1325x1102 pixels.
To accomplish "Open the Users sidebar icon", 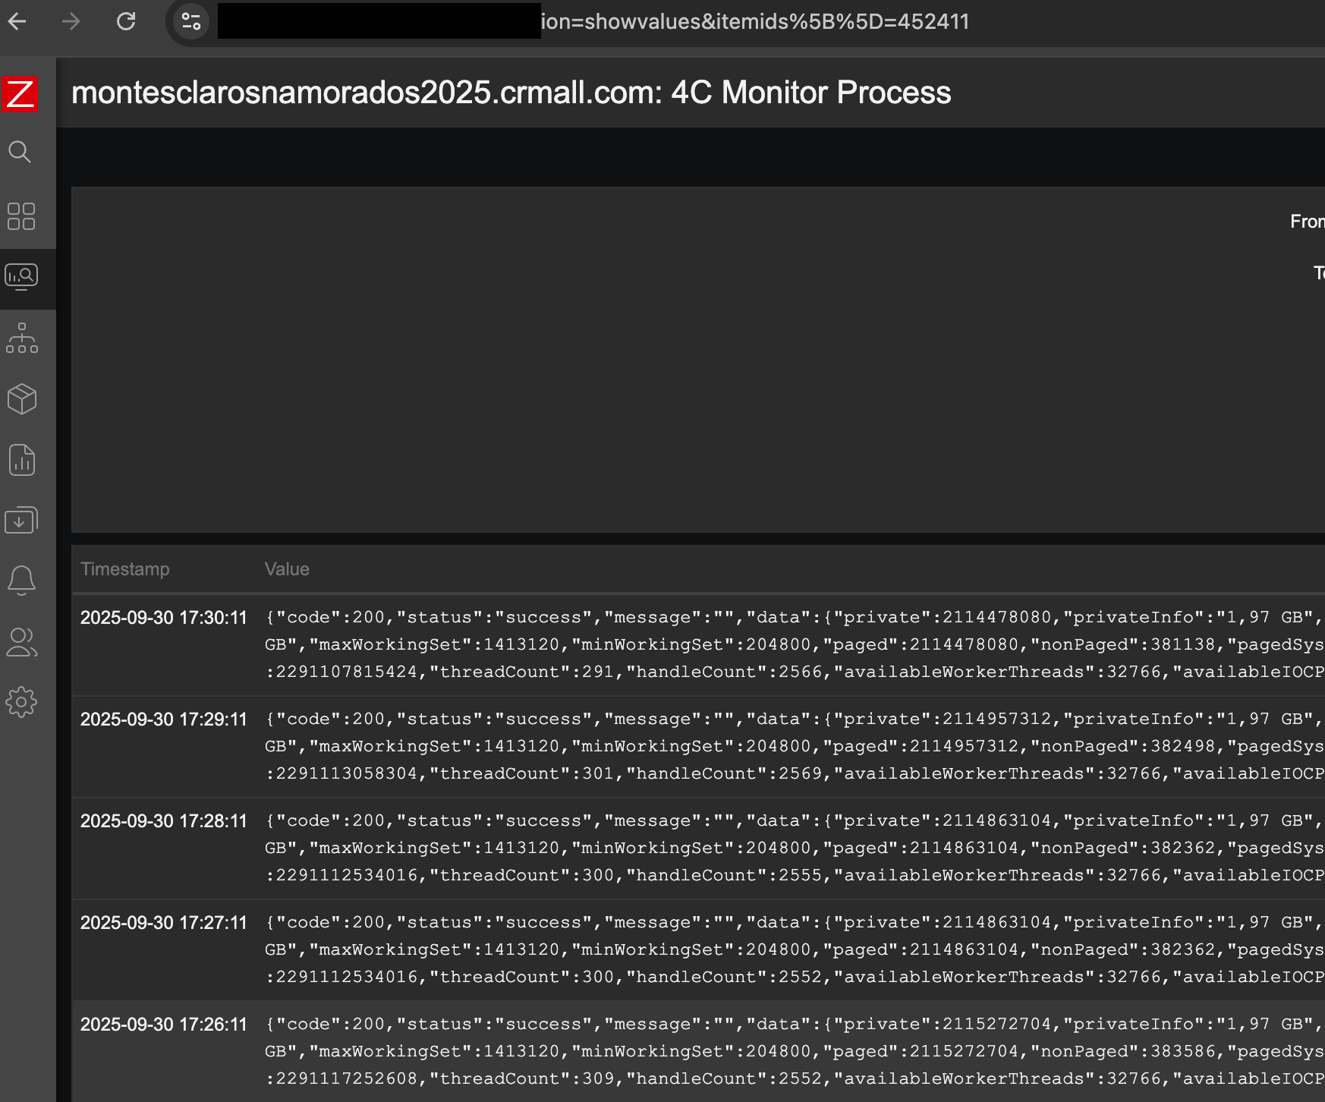I will pyautogui.click(x=21, y=642).
